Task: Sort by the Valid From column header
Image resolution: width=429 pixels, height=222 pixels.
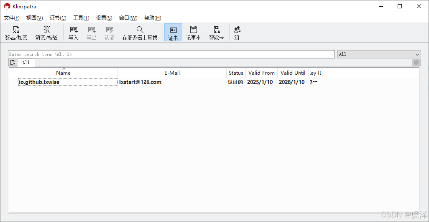Action: [261, 73]
